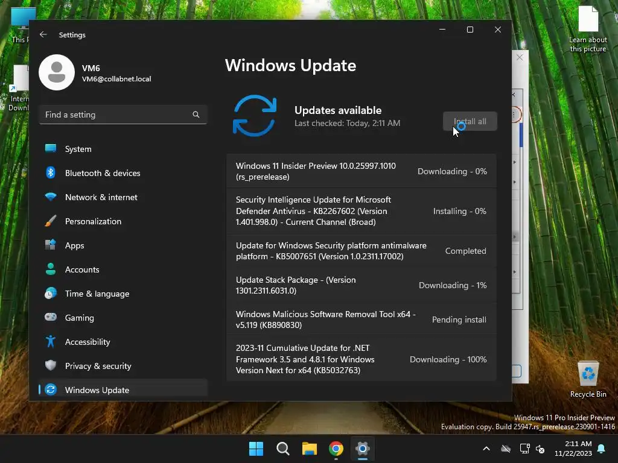Screen dimensions: 618x463
Task: Click the Settings gear in the taskbar
Action: (x=363, y=449)
